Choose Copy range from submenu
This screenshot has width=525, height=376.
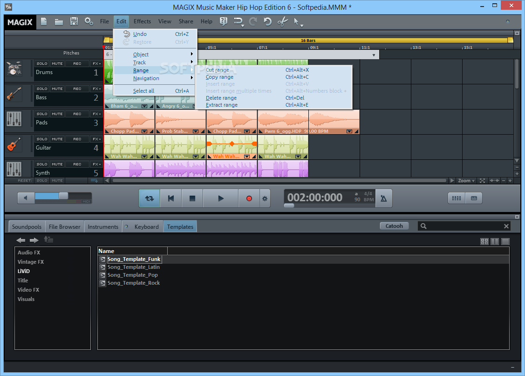[x=273, y=77]
